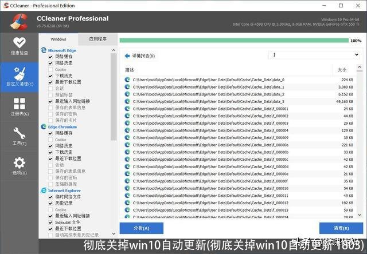Open the Registry grid icon
This screenshot has width=367, height=254.
pos(19,104)
